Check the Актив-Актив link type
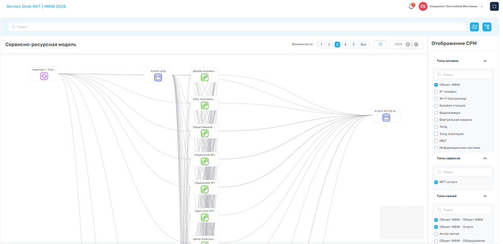The height and width of the screenshot is (244, 503). (436, 234)
